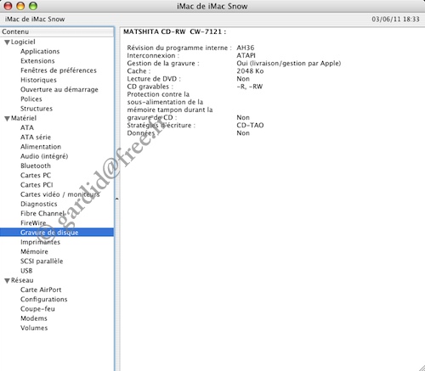Screen dimensions: 425x371
Task: Select Bluetooth under Matériel
Action: pos(36,166)
